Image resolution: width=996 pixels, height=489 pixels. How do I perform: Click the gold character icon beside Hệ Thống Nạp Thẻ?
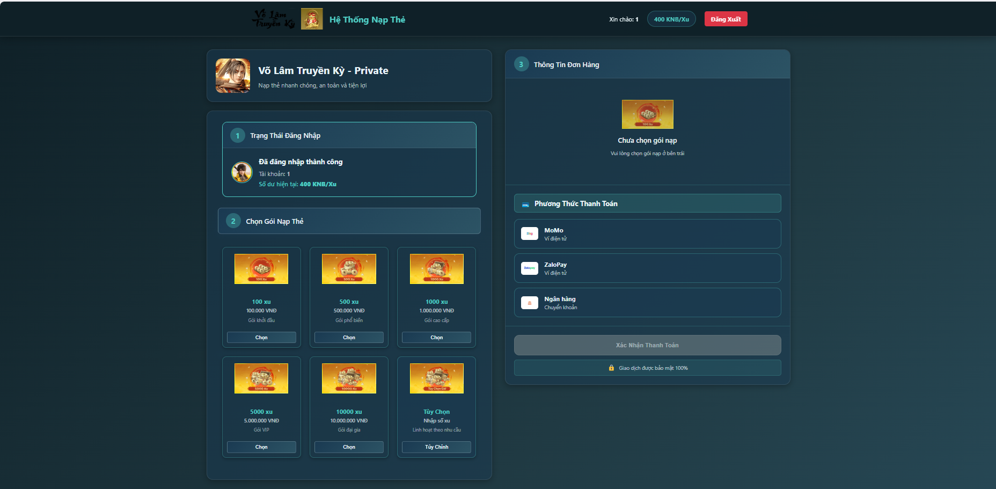(x=312, y=19)
